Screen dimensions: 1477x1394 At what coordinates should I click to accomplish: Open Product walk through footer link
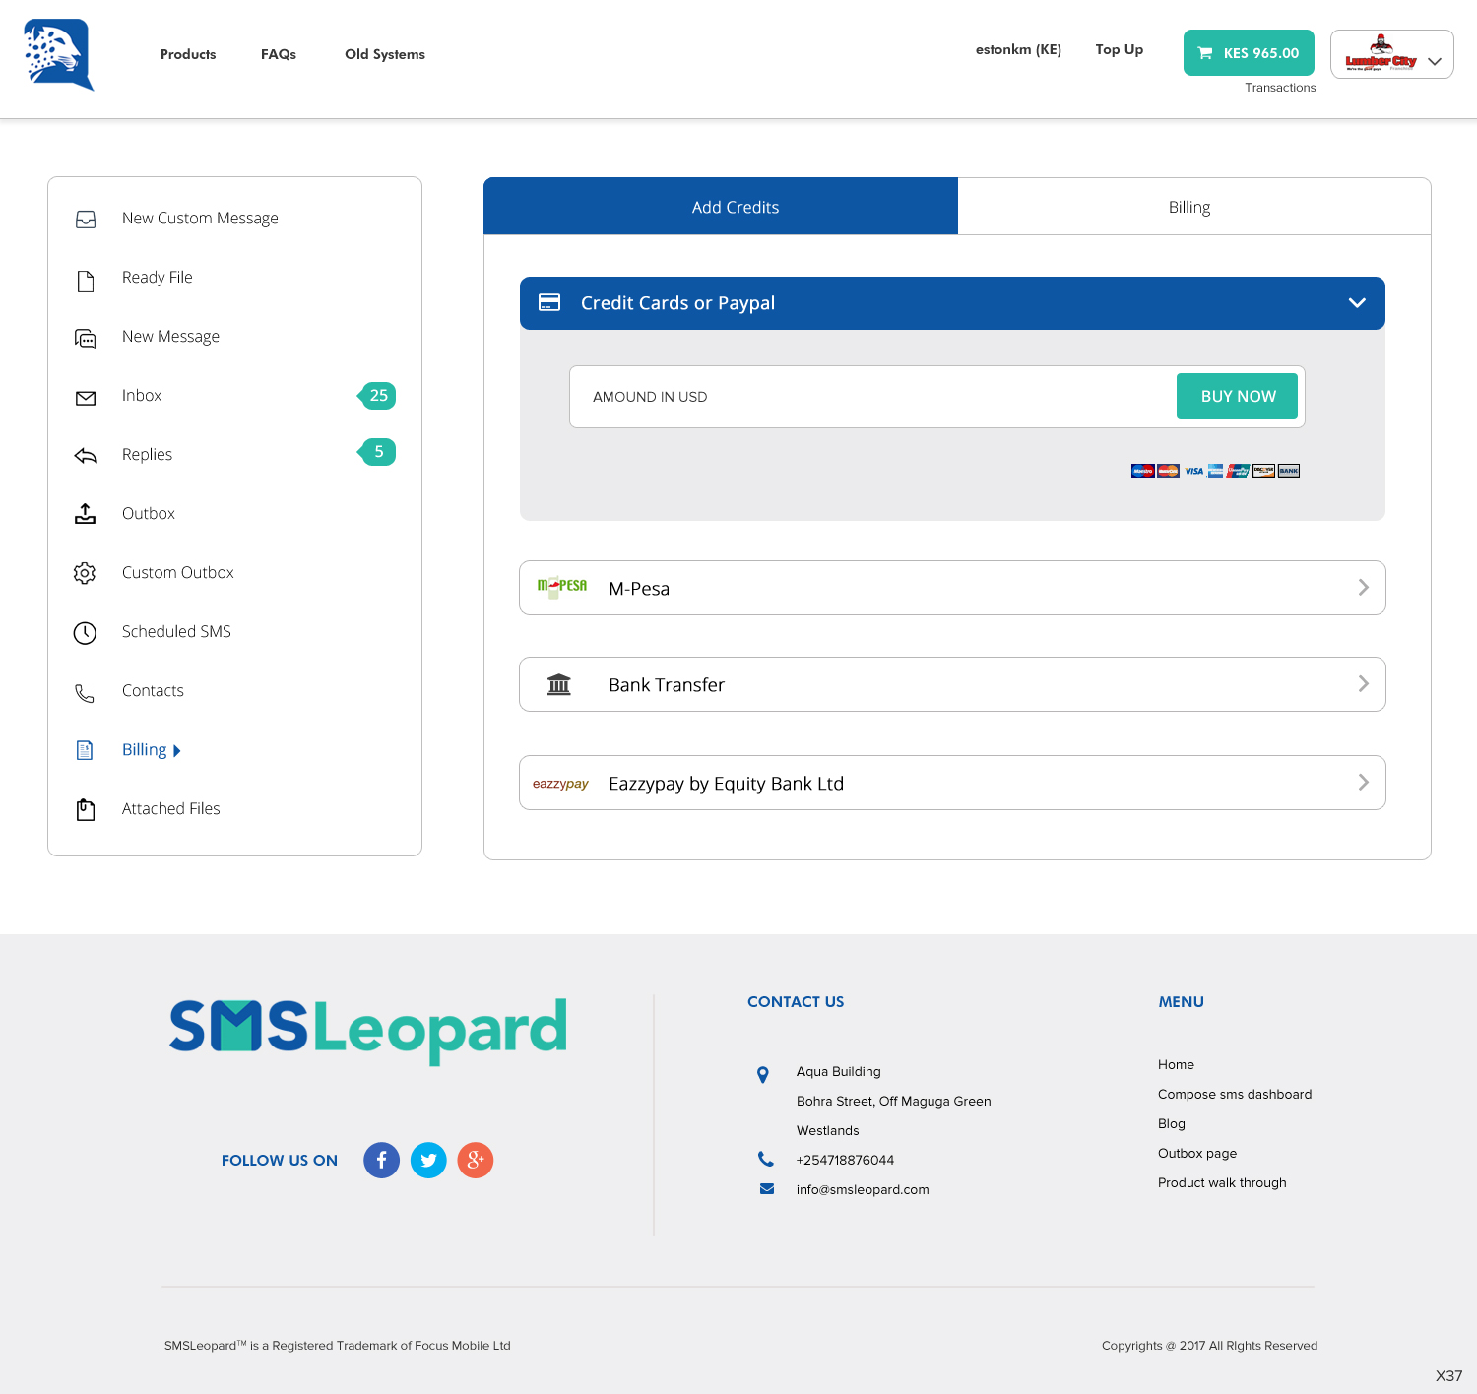click(1222, 1182)
